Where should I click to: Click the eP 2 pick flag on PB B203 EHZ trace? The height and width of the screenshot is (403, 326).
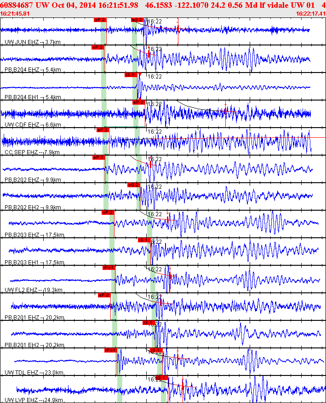(108, 213)
